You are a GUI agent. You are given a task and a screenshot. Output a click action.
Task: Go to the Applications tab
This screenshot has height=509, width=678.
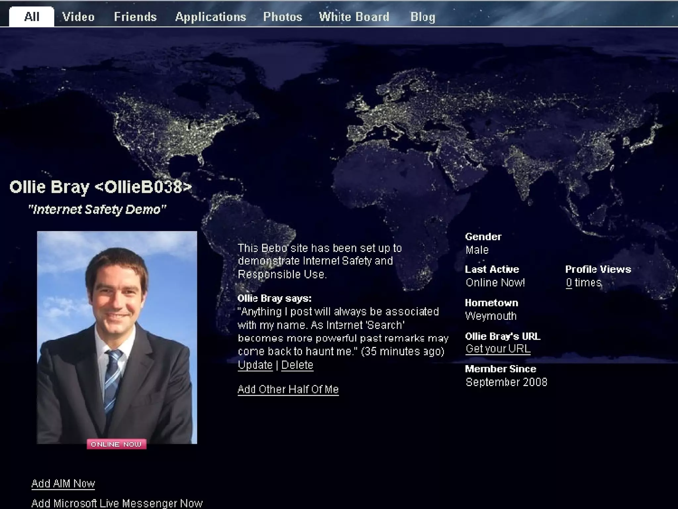click(x=211, y=17)
